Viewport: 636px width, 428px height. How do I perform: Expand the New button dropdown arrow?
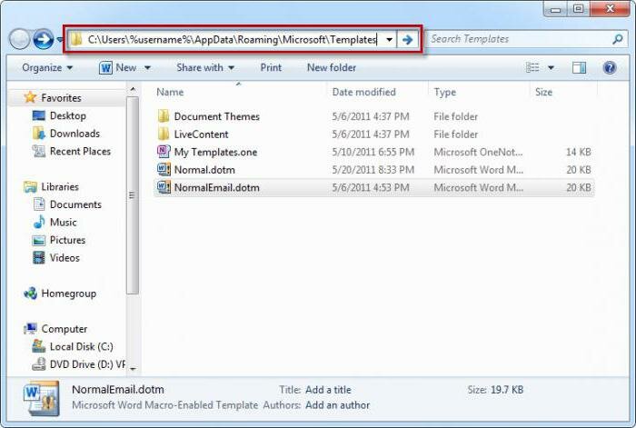pyautogui.click(x=147, y=68)
